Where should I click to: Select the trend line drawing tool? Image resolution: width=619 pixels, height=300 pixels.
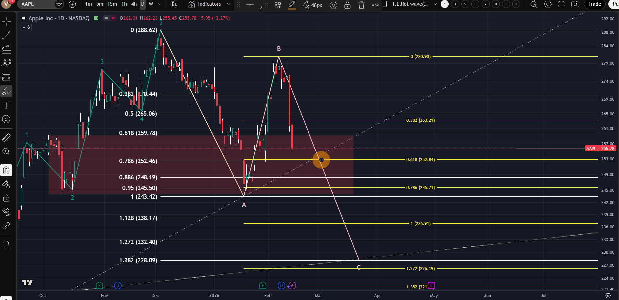click(6, 36)
